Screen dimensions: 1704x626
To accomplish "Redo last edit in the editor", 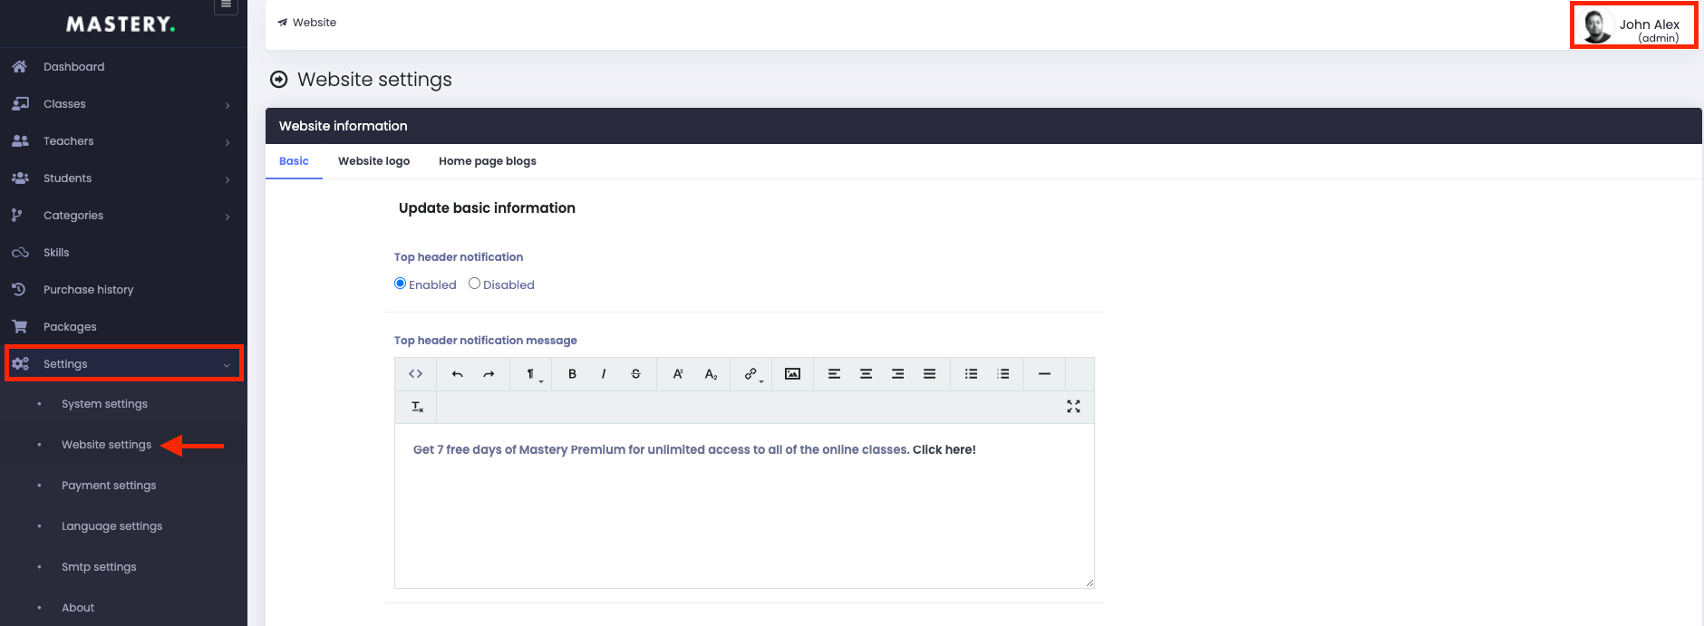I will (489, 374).
